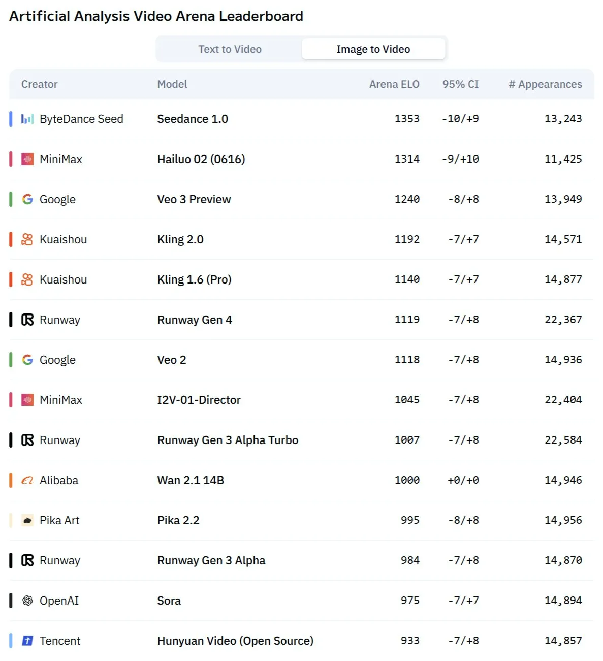The height and width of the screenshot is (661, 603).
Task: Sort by the Arena ELO column header
Action: (x=394, y=84)
